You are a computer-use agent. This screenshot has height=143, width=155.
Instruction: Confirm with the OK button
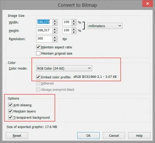pyautogui.click(x=88, y=135)
